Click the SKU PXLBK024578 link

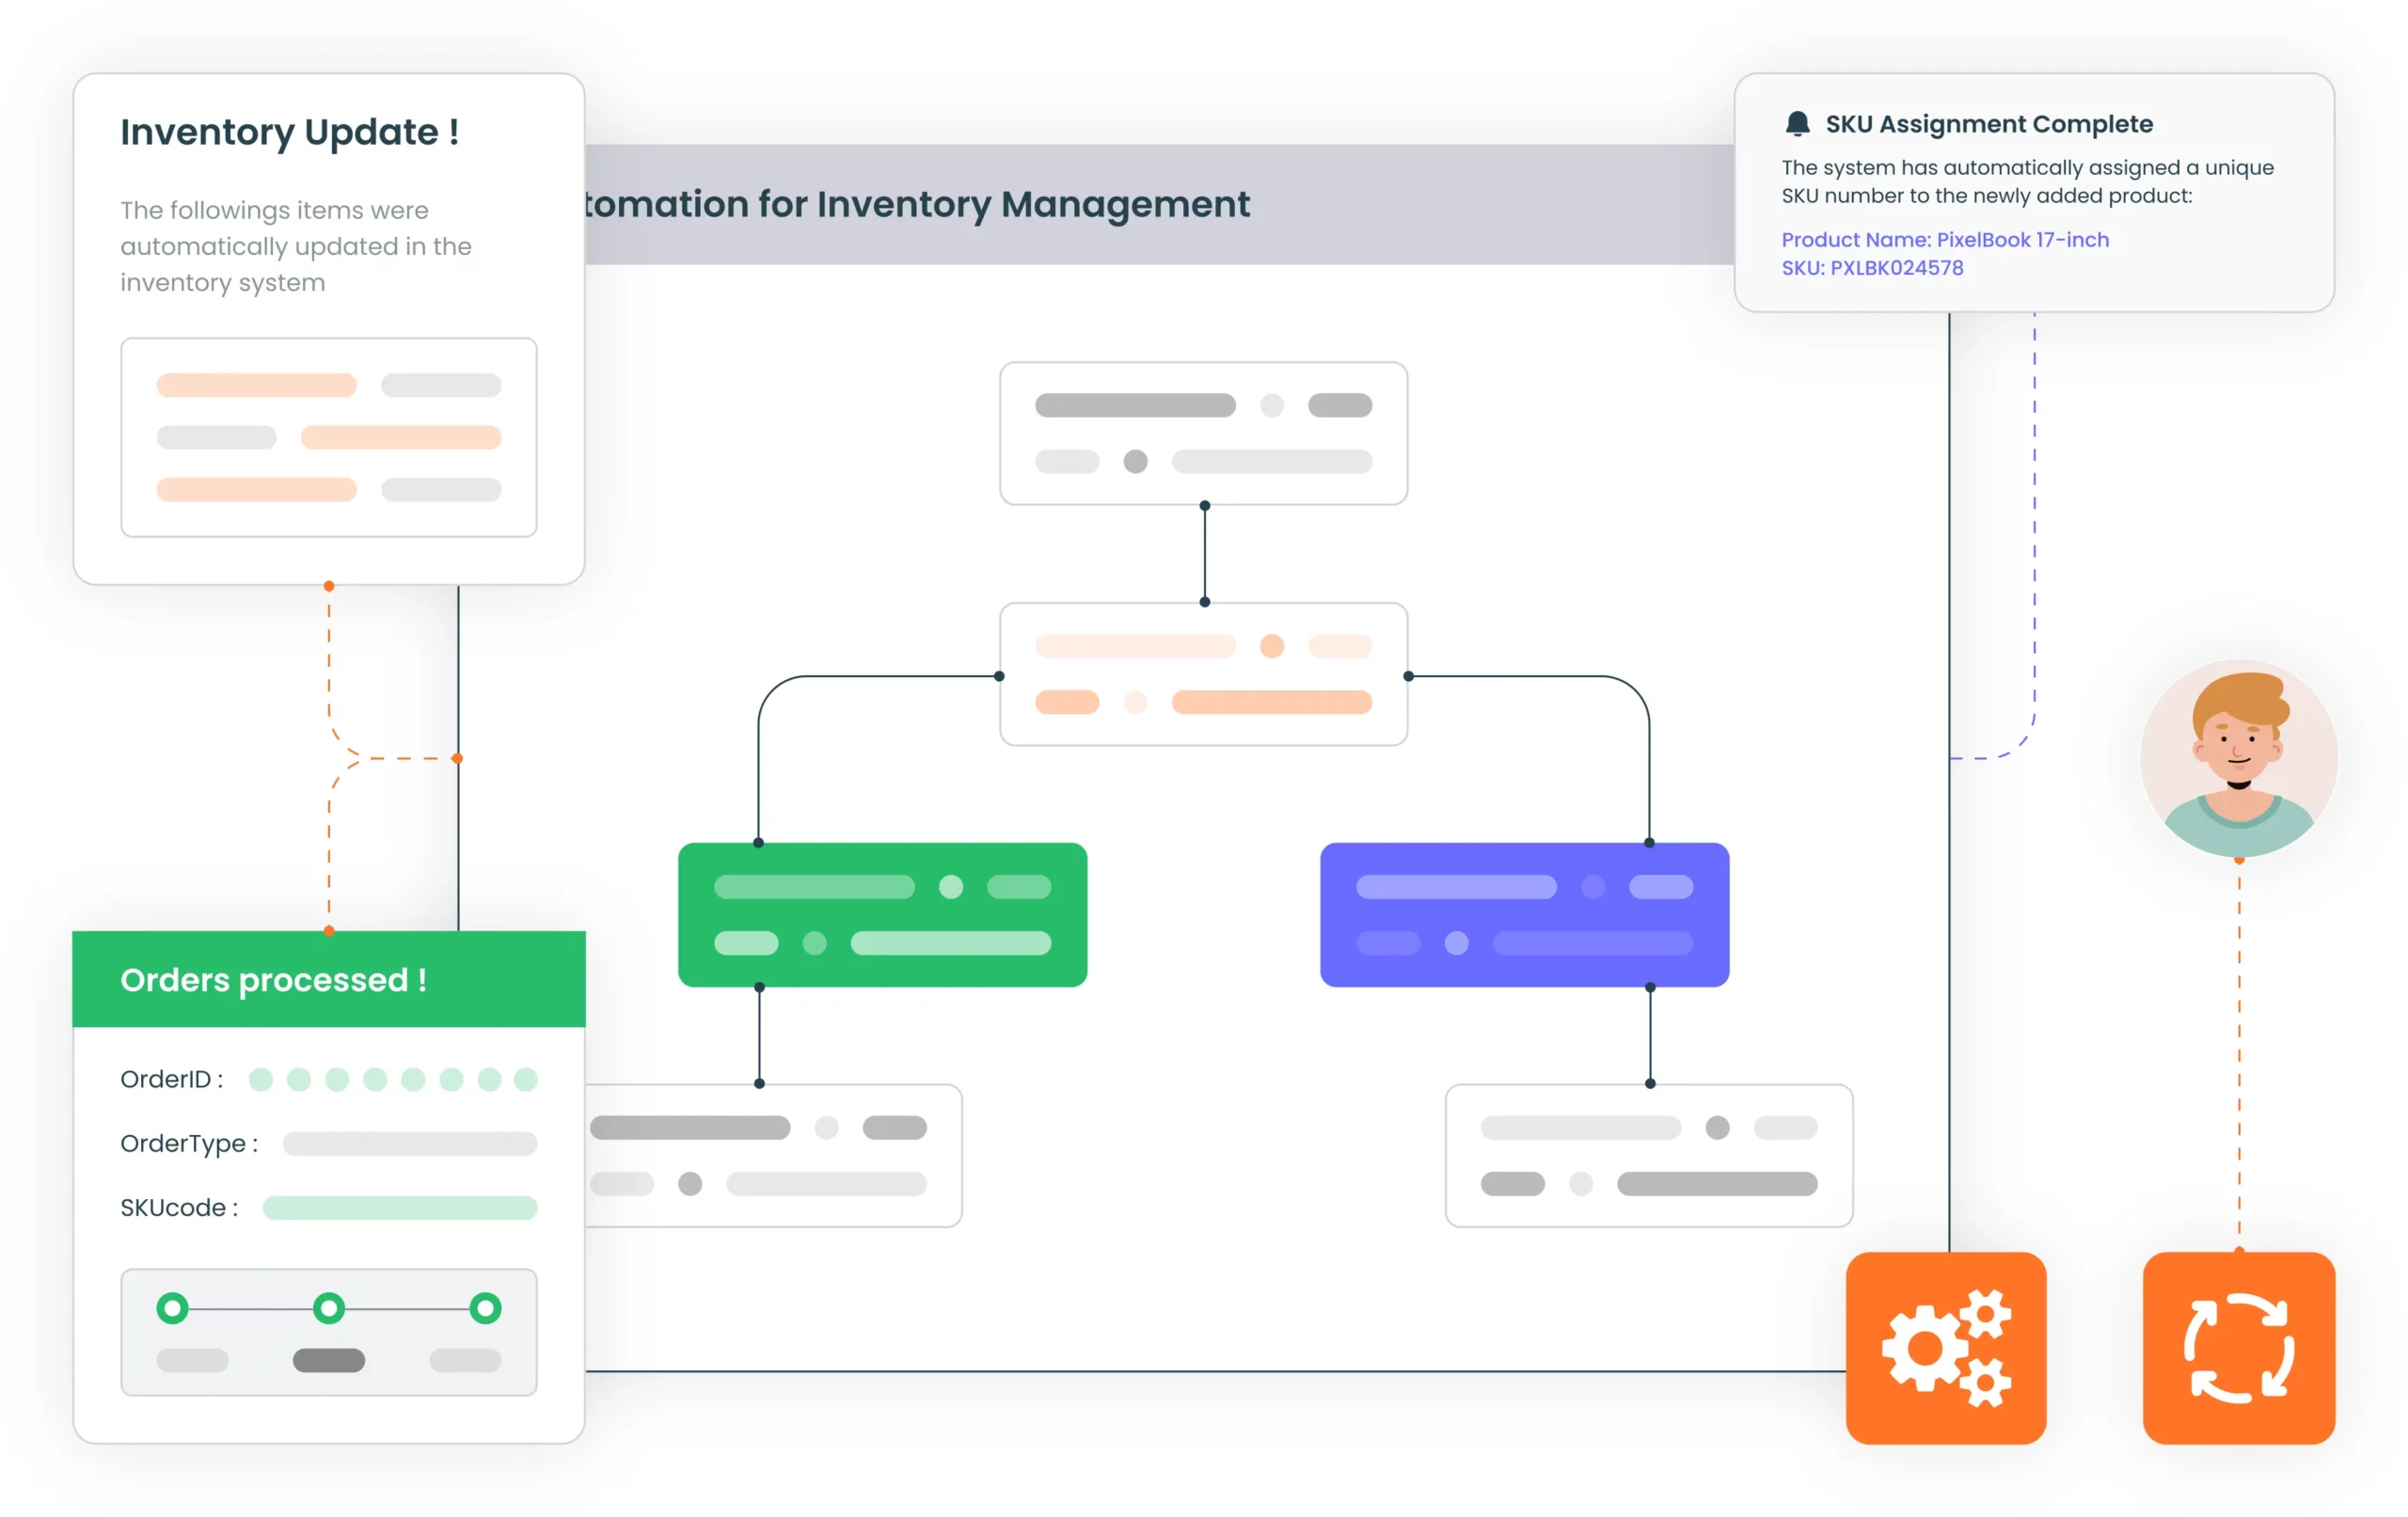[x=1872, y=268]
